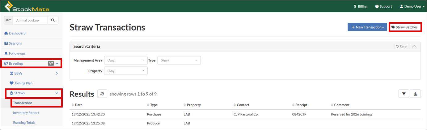This screenshot has width=427, height=130.
Task: Open the Management Area dropdown
Action: pyautogui.click(x=126, y=60)
